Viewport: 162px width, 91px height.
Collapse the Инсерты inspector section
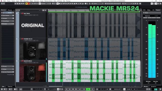8,24
